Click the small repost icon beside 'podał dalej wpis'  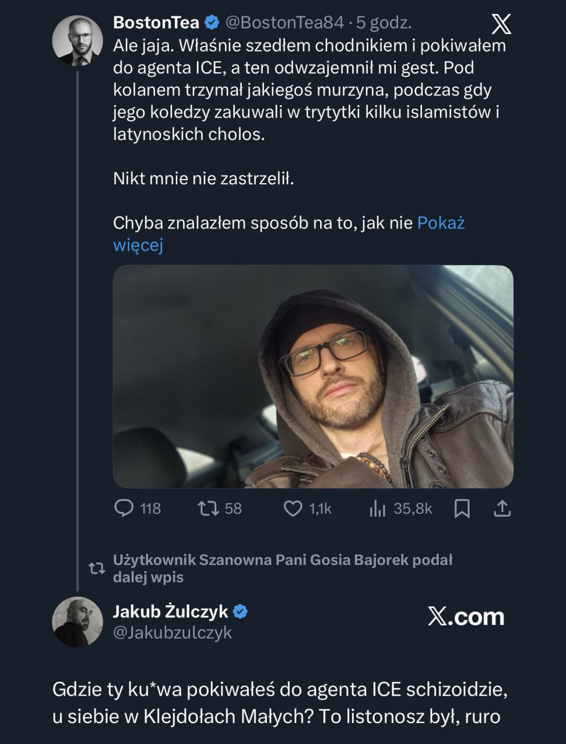coord(96,568)
